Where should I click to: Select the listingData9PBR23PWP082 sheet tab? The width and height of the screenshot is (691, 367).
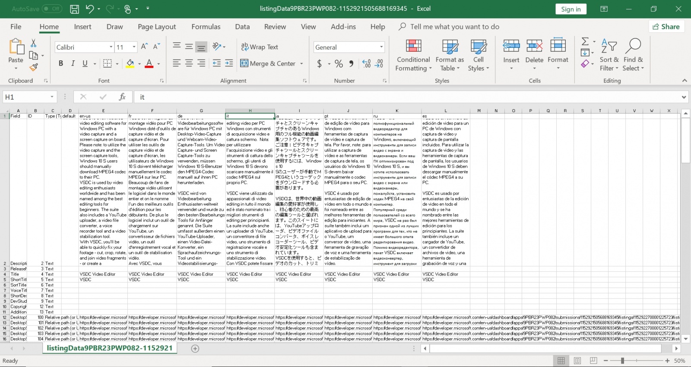[109, 348]
